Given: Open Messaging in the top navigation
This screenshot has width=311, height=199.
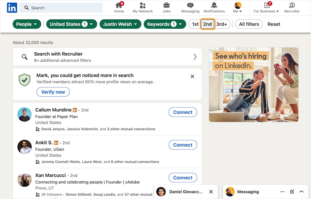Looking at the screenshot, I should coord(190,8).
